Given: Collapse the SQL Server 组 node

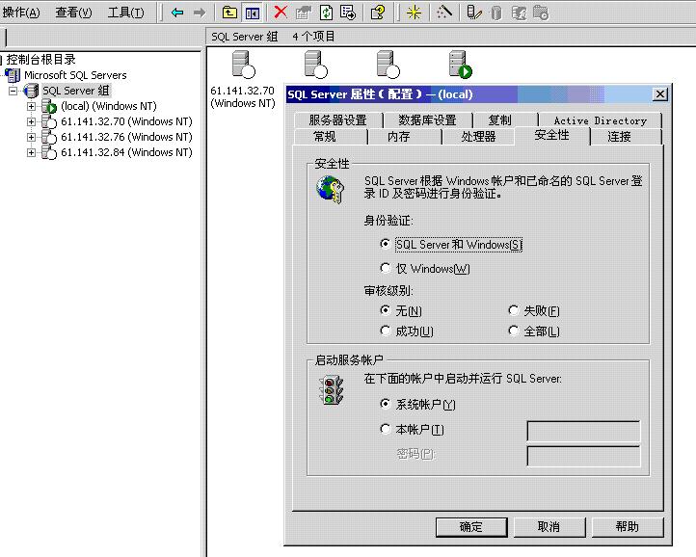Looking at the screenshot, I should [13, 91].
